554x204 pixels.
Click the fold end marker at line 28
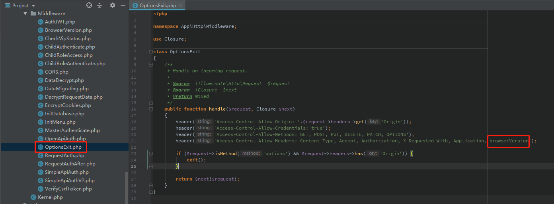click(x=150, y=185)
